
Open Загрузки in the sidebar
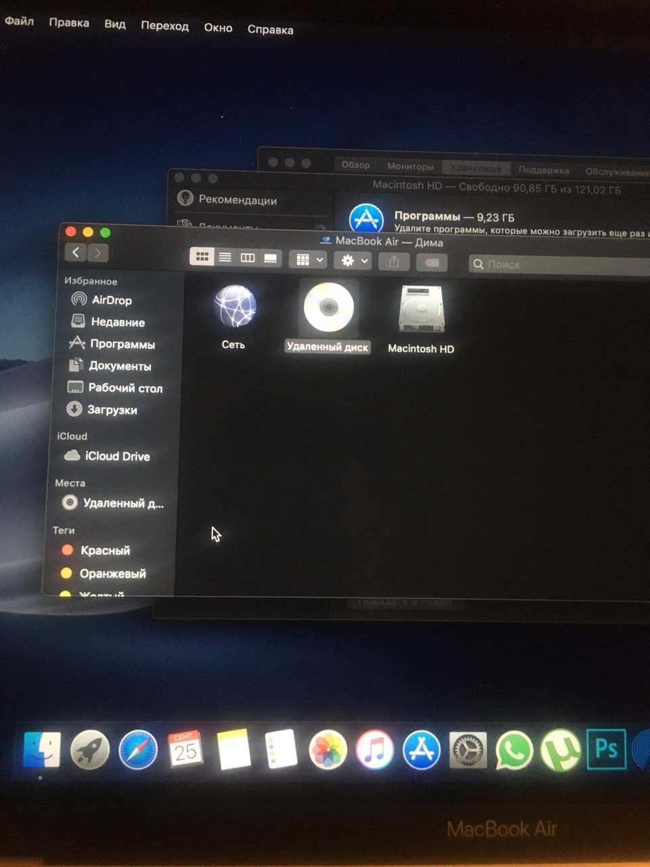[x=102, y=409]
